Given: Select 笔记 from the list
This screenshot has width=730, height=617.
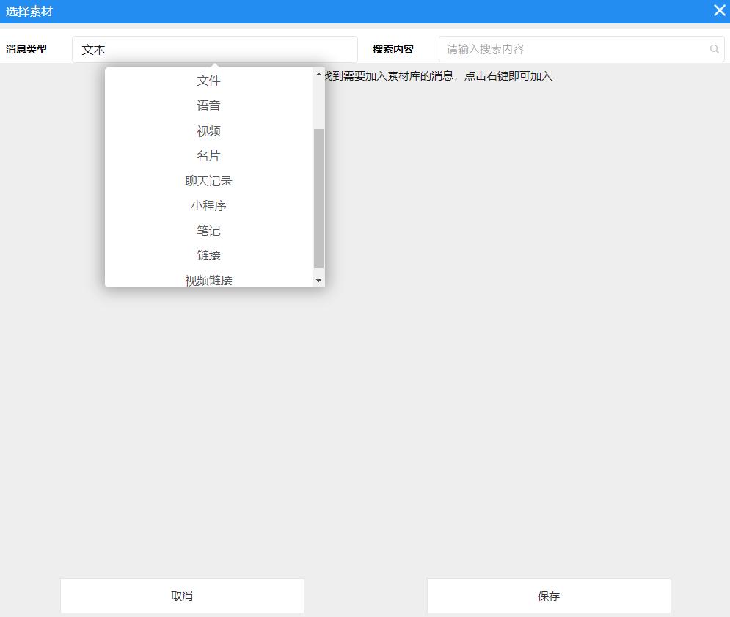Looking at the screenshot, I should tap(208, 230).
